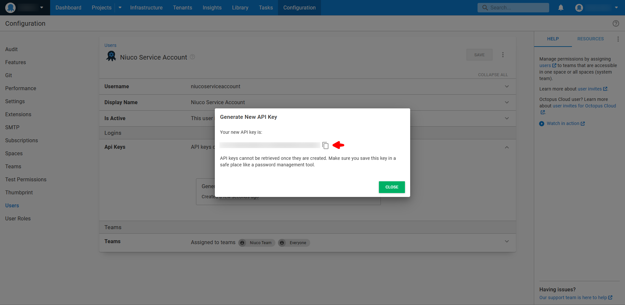Go to the Dashboard menu
Image resolution: width=625 pixels, height=305 pixels.
[x=68, y=7]
